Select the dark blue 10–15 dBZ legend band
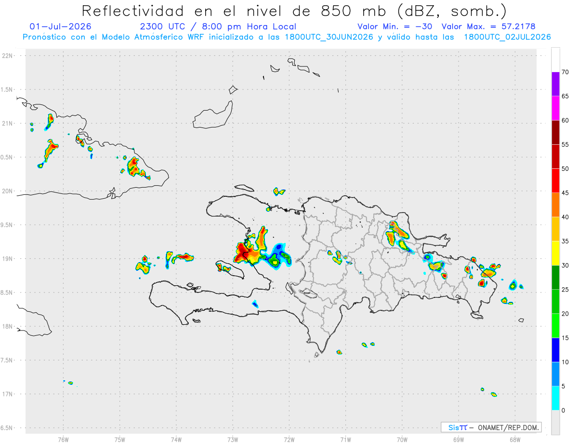Viewport: 578px width, 446px height. [x=555, y=350]
